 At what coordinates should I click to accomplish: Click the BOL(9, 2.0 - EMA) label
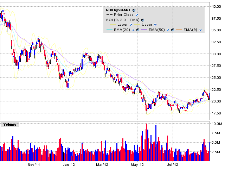pos(123,20)
